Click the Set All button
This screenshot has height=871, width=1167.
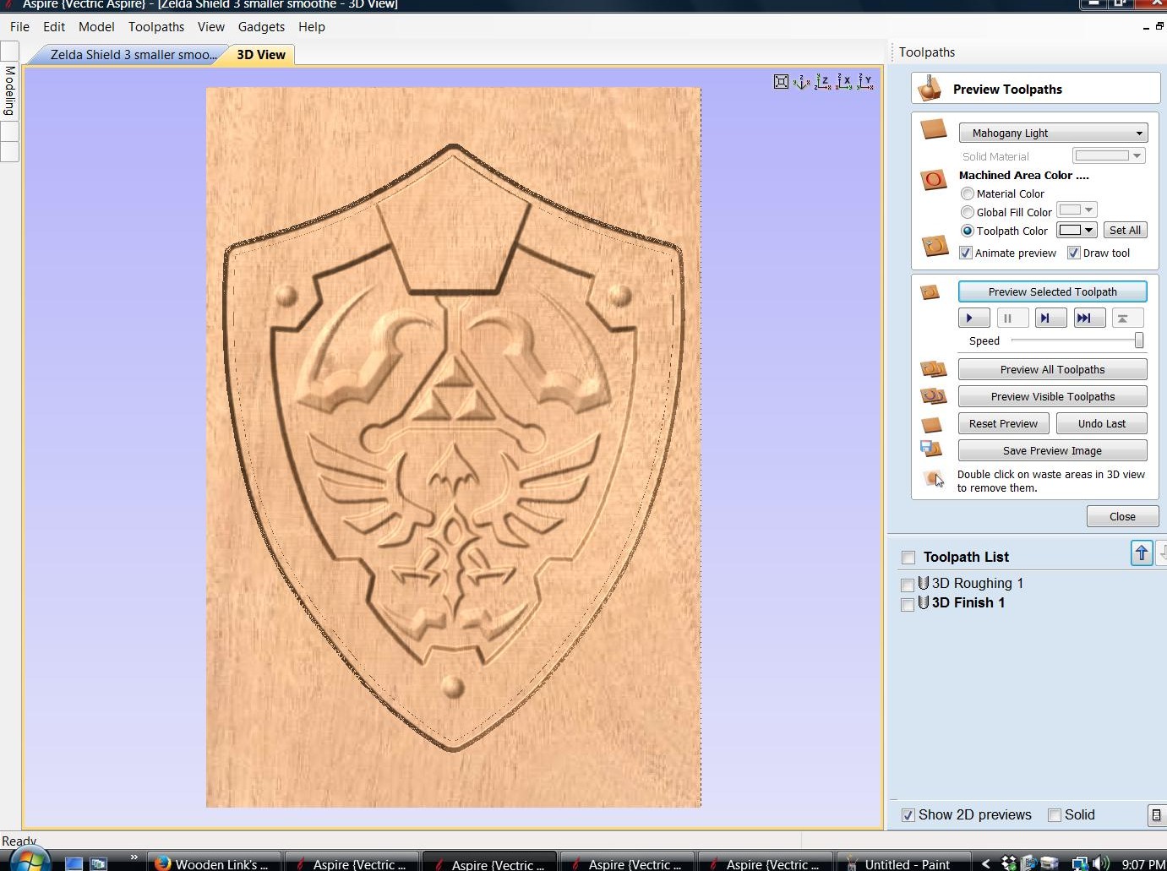[1126, 230]
